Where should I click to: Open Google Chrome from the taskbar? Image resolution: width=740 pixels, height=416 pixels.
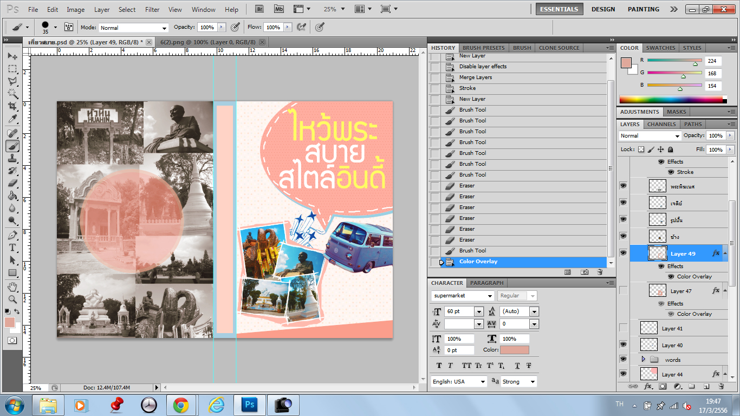pyautogui.click(x=181, y=405)
